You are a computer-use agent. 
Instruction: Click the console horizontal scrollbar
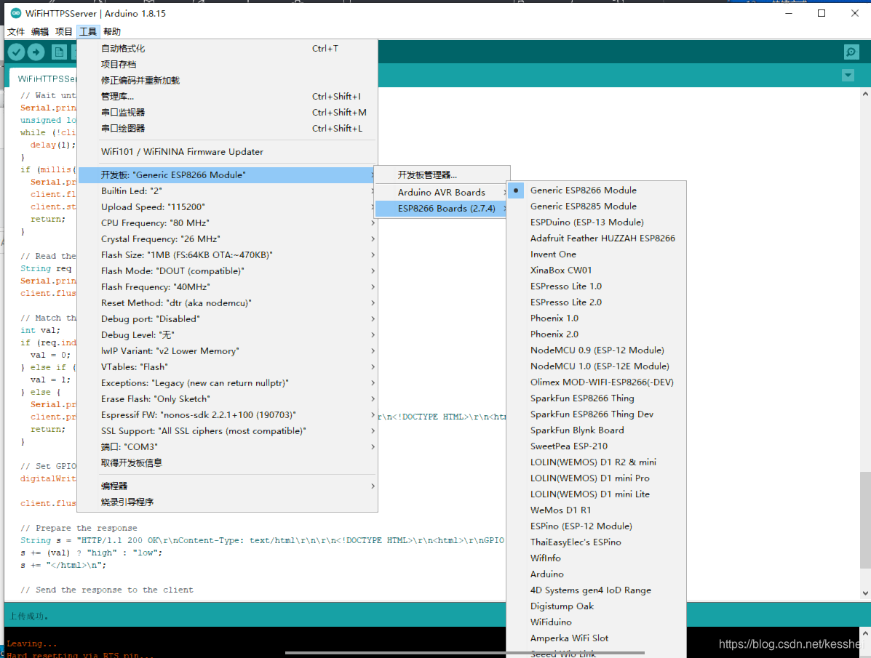464,653
